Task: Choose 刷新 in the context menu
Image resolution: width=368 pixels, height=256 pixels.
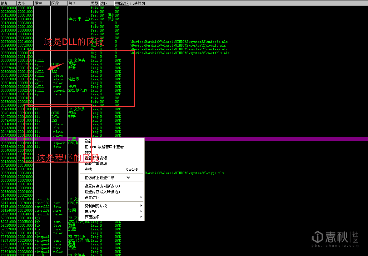Action: coord(112,141)
